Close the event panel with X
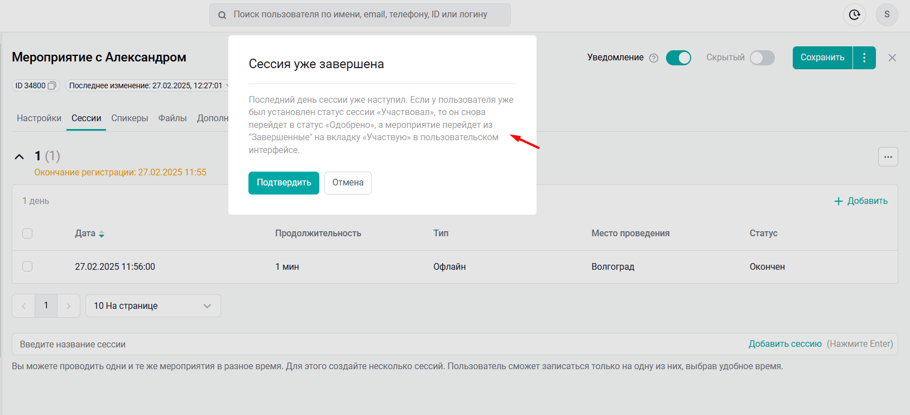 [x=892, y=58]
